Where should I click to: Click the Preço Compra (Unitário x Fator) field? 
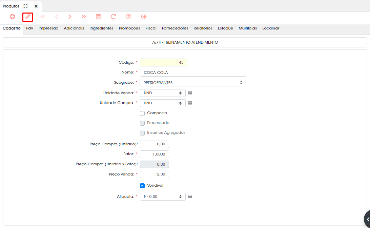(x=154, y=164)
